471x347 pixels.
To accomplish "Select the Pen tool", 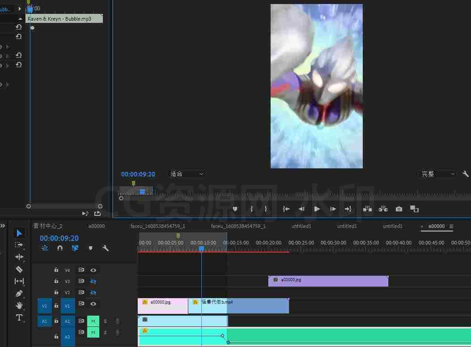I will tap(19, 293).
